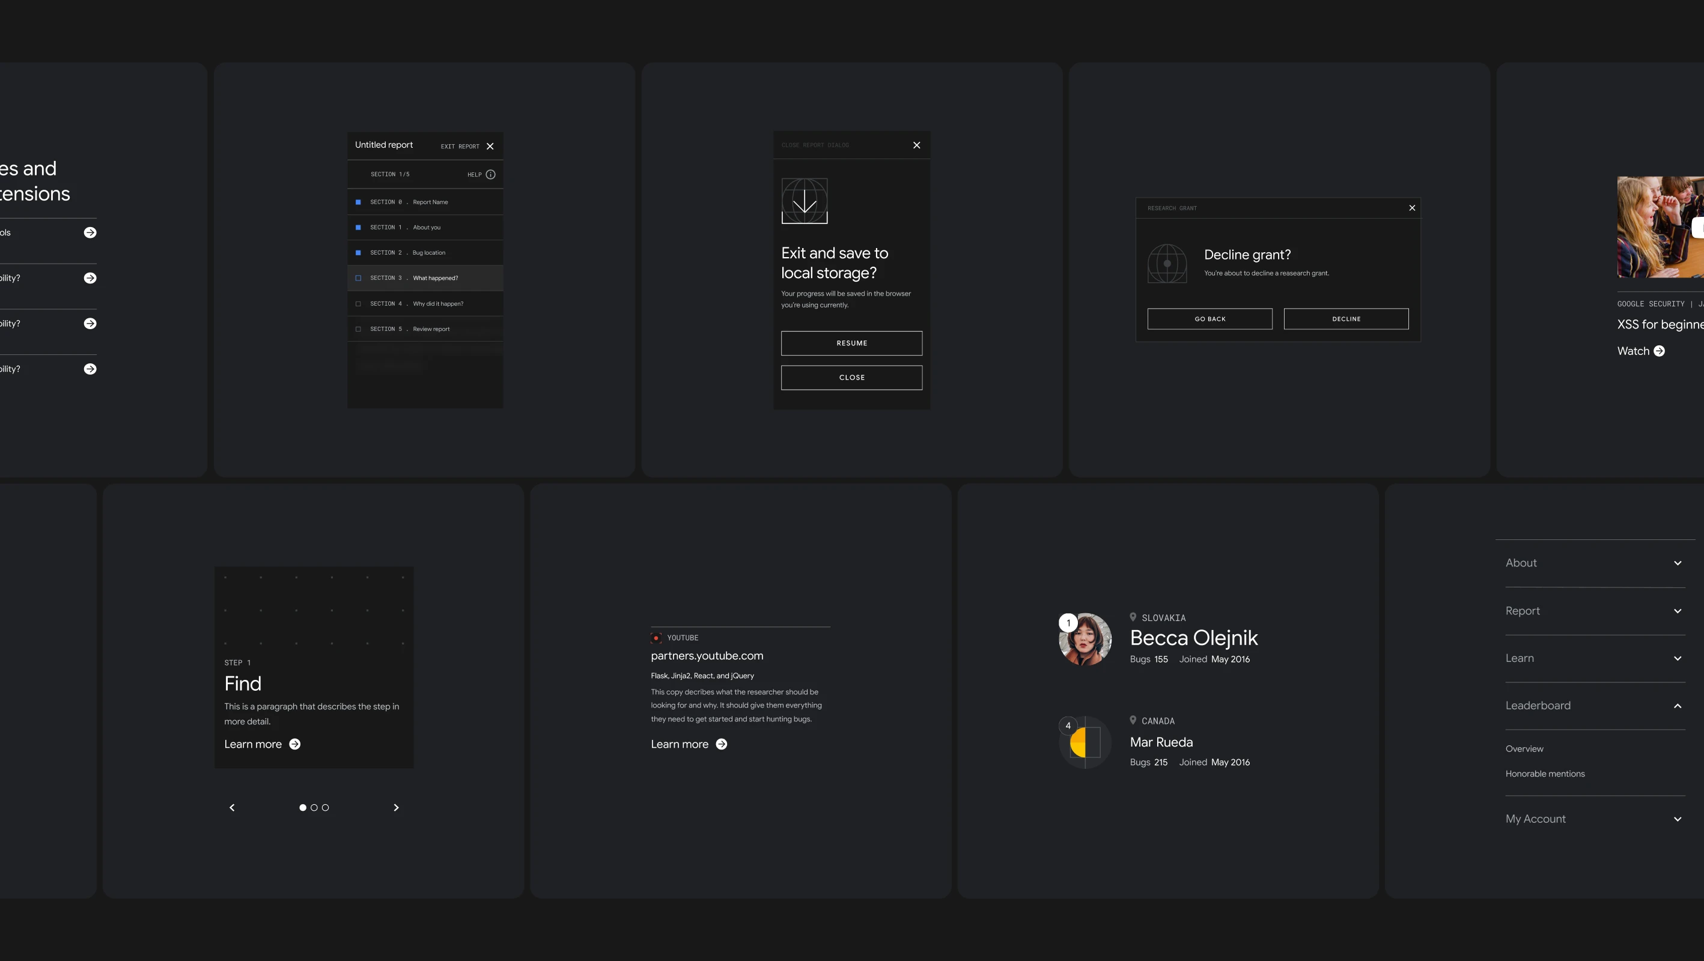Click X icon next to Exit Report
Viewport: 1704px width, 961px height.
pyautogui.click(x=490, y=146)
